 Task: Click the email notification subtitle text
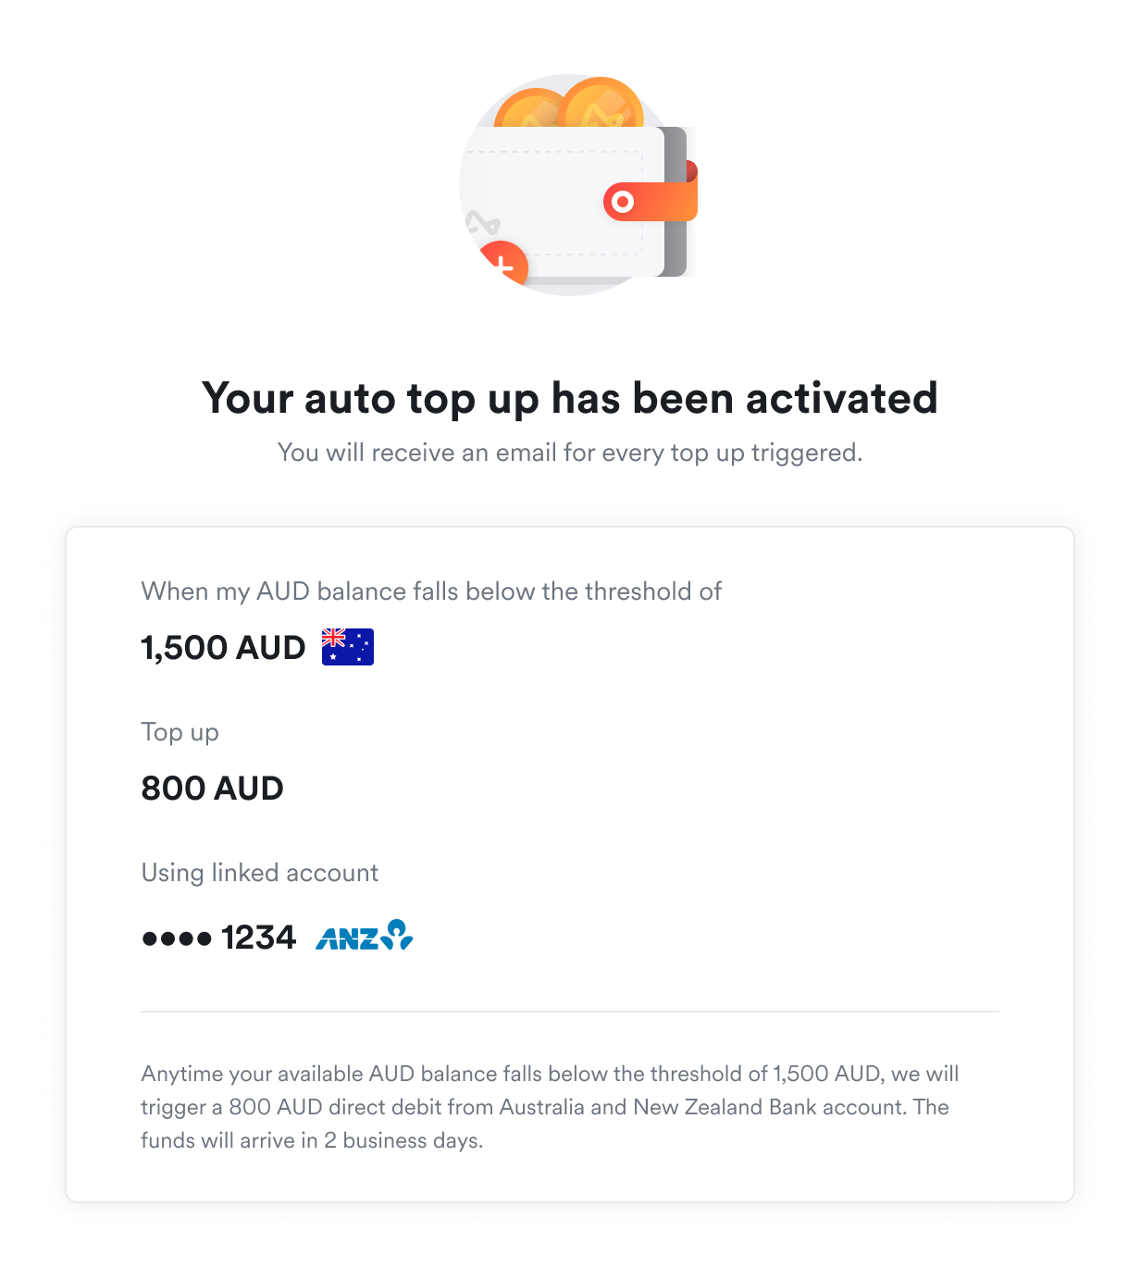click(x=570, y=453)
